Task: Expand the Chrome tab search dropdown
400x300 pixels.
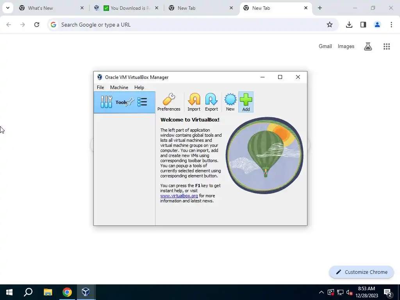Action: 8,8
